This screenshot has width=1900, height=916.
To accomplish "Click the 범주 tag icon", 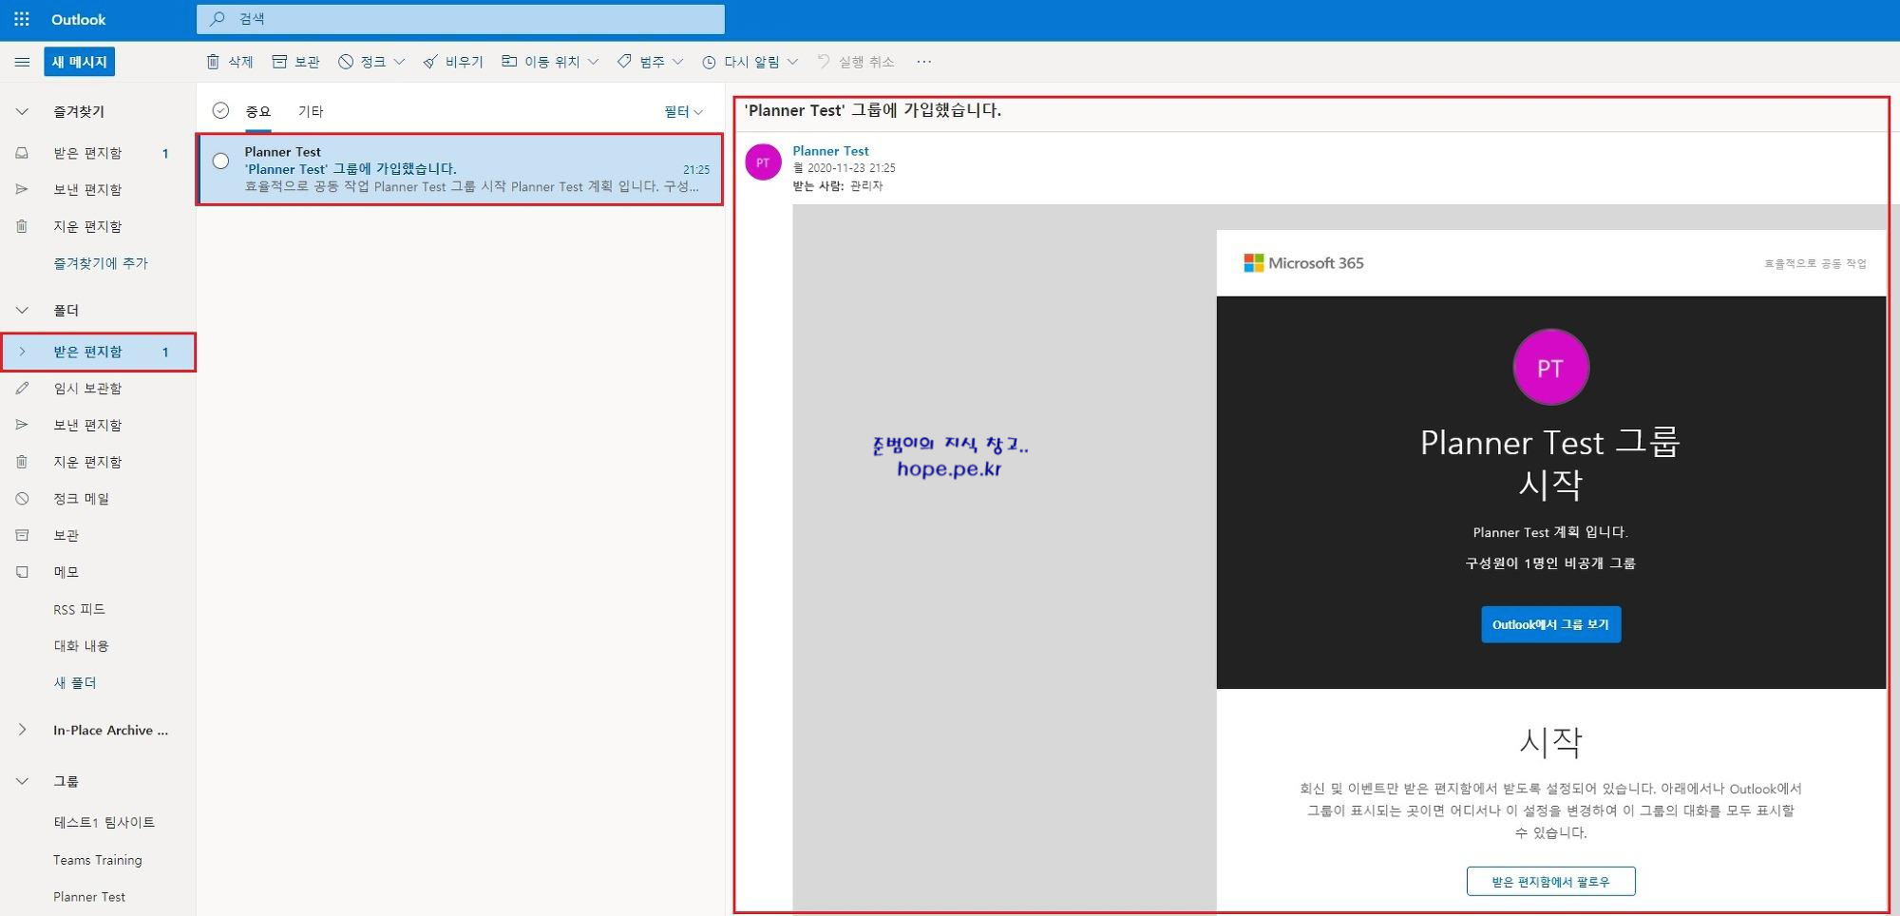I will [x=624, y=62].
